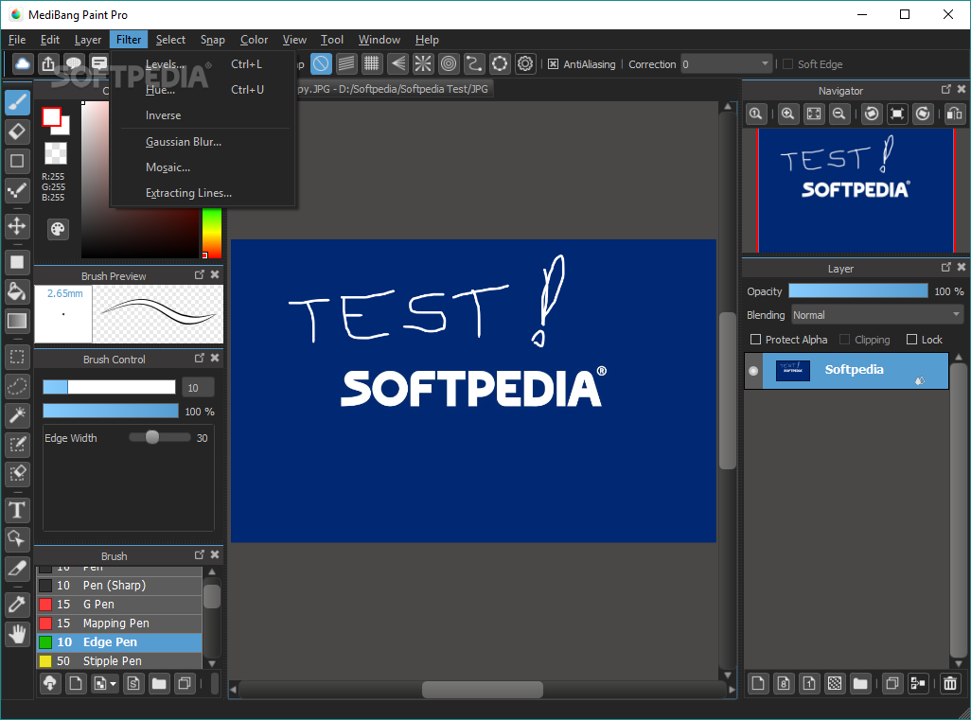The height and width of the screenshot is (720, 971).
Task: Click the red foreground color swatch
Action: [x=51, y=116]
